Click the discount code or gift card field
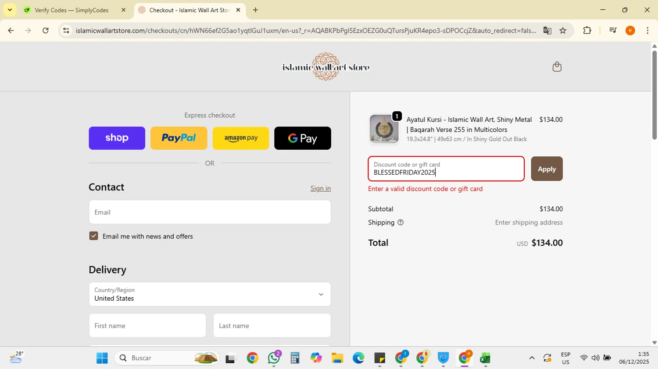This screenshot has height=369, width=658. click(446, 169)
